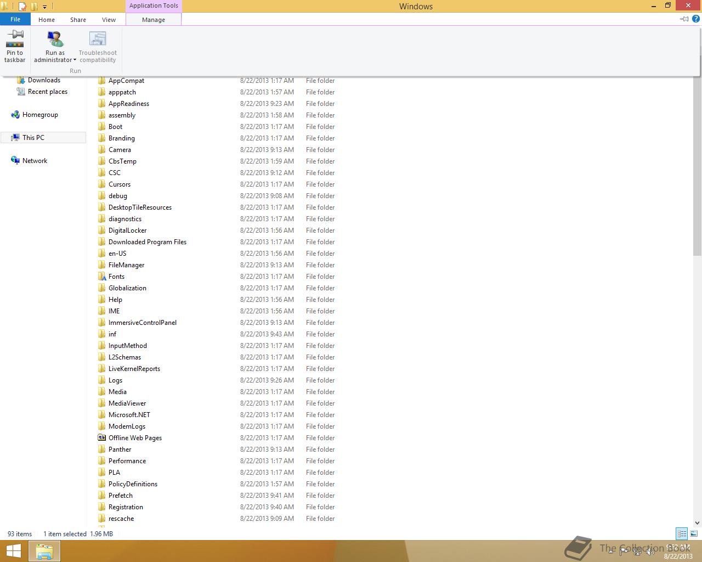702x562 pixels.
Task: Select the Microsoft.NET folder name
Action: pyautogui.click(x=129, y=415)
